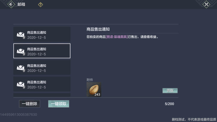Click the purple [图谱:裂魂面具] item link
This screenshot has height=122, width=217.
117,37
